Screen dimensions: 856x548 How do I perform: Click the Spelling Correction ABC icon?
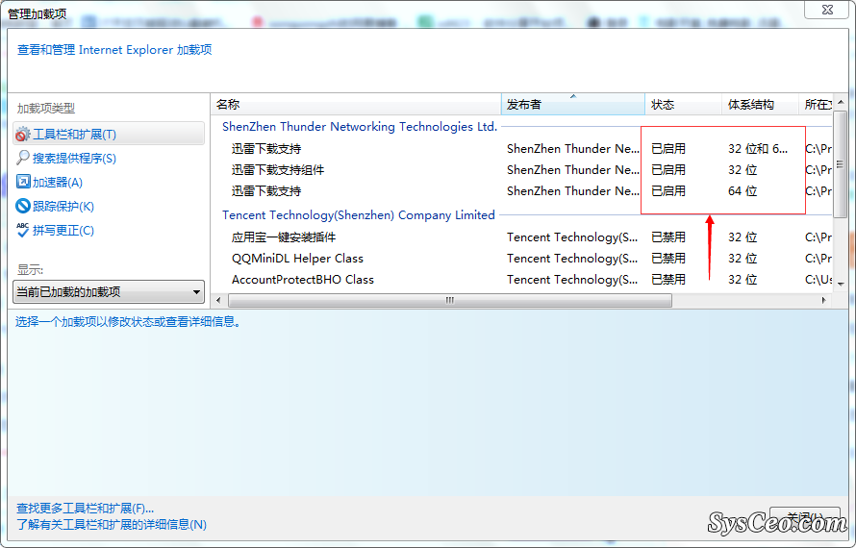coord(23,230)
